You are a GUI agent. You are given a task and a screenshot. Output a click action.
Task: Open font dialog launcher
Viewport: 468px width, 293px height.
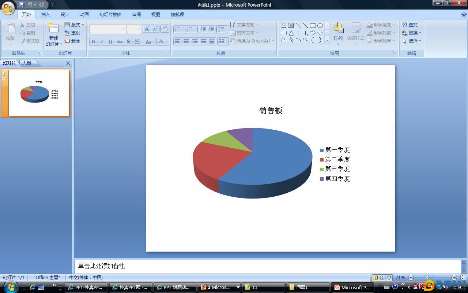pyautogui.click(x=167, y=53)
